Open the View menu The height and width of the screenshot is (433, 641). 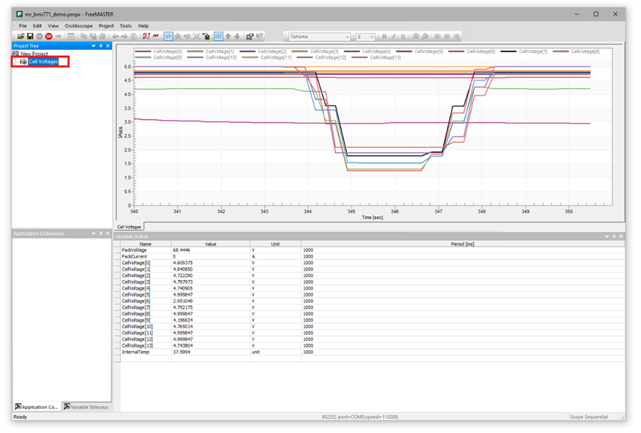pyautogui.click(x=53, y=26)
